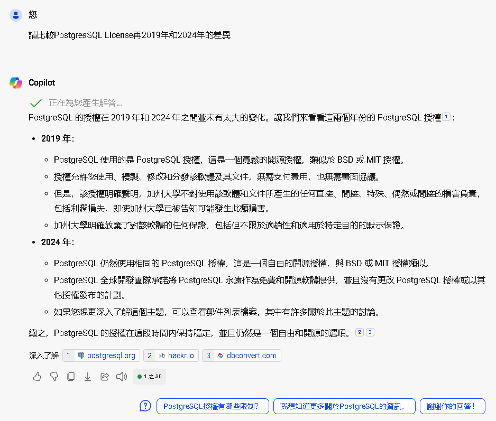This screenshot has height=421, width=496.
Task: Click the summary line starting with '總之'
Action: coord(190,333)
